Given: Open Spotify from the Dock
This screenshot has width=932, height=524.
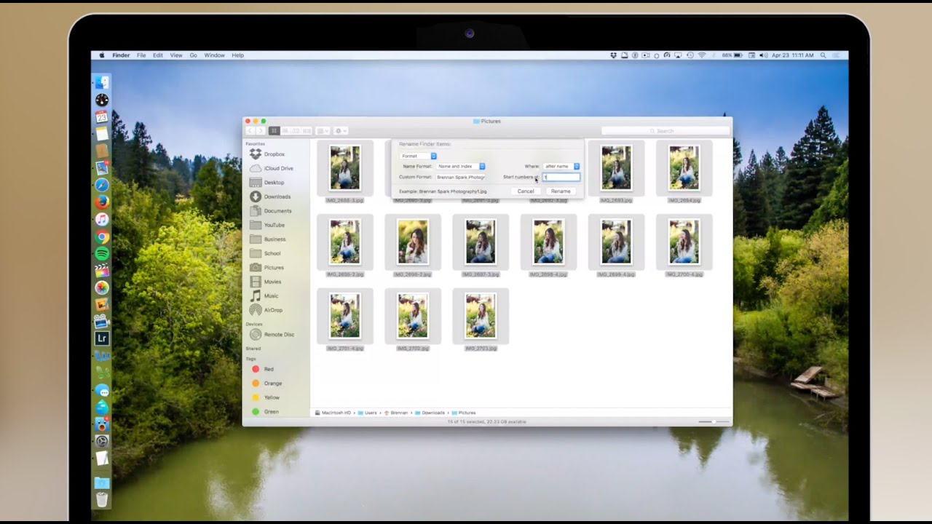Looking at the screenshot, I should point(102,253).
